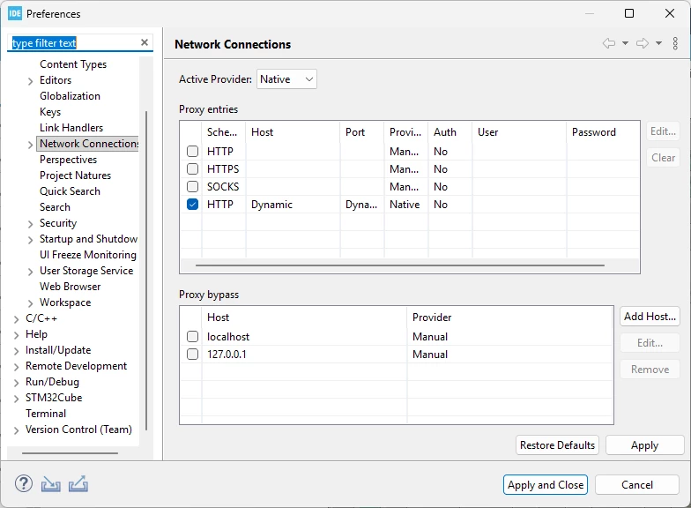The image size is (691, 508).
Task: Expand the Editors tree node
Action: [30, 81]
